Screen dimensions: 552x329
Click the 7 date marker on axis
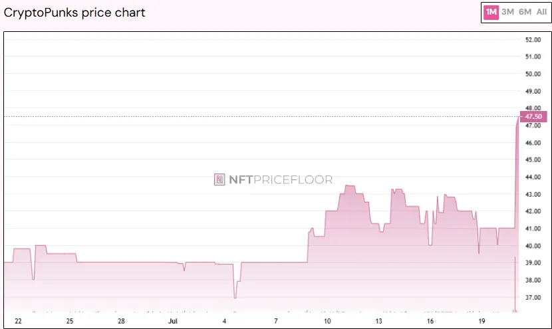(276, 321)
